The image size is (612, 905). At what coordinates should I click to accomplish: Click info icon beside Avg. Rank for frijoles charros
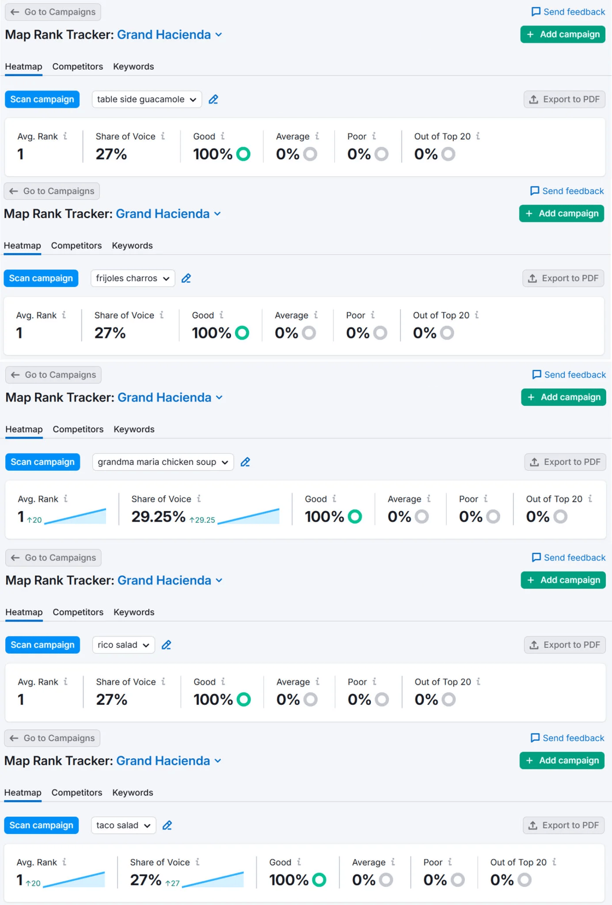[64, 315]
